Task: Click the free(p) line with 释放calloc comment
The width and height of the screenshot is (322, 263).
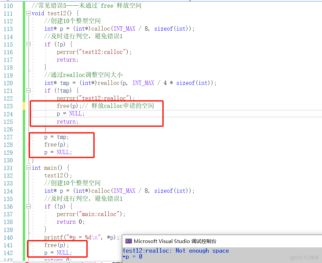Action: point(105,106)
